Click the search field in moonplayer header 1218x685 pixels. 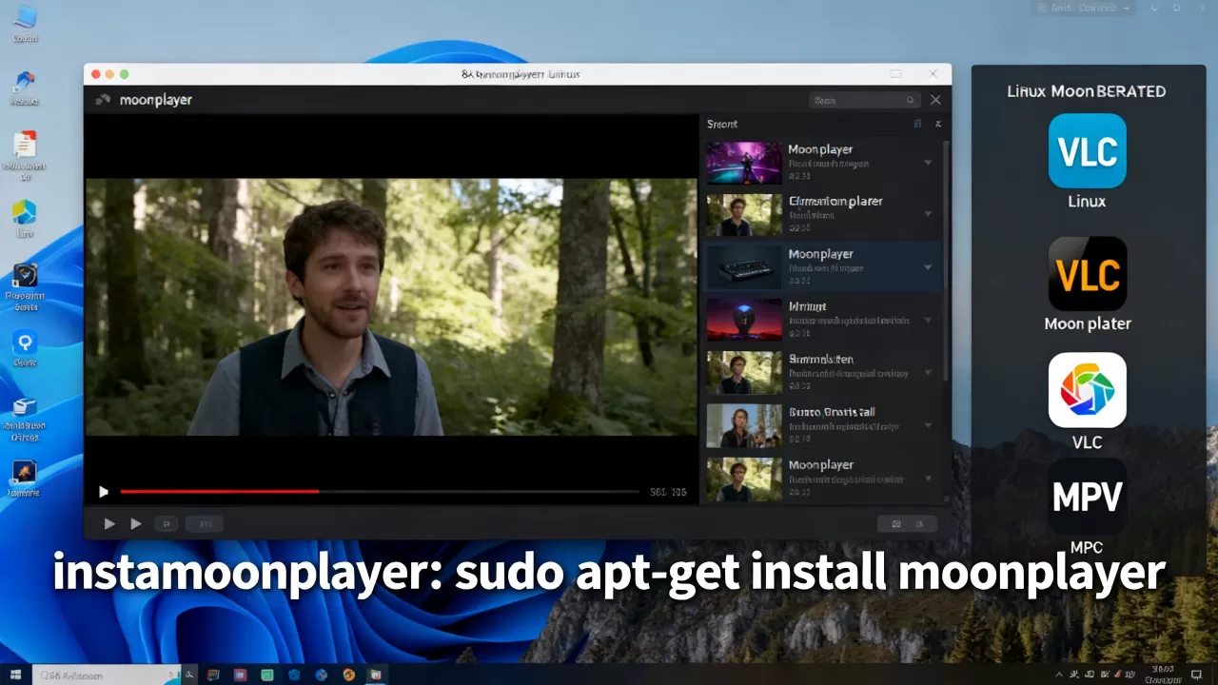coord(864,100)
